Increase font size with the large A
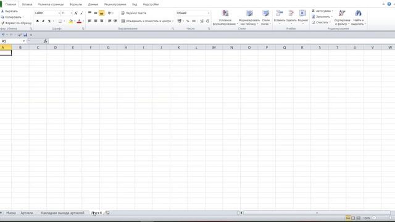The image size is (395, 222). point(76,13)
